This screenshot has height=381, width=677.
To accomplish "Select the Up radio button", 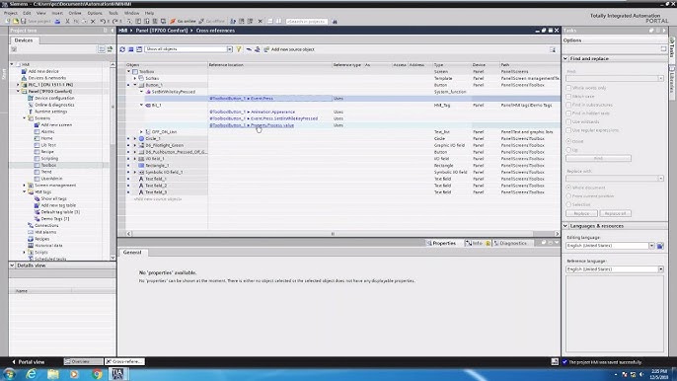I will tap(568, 150).
